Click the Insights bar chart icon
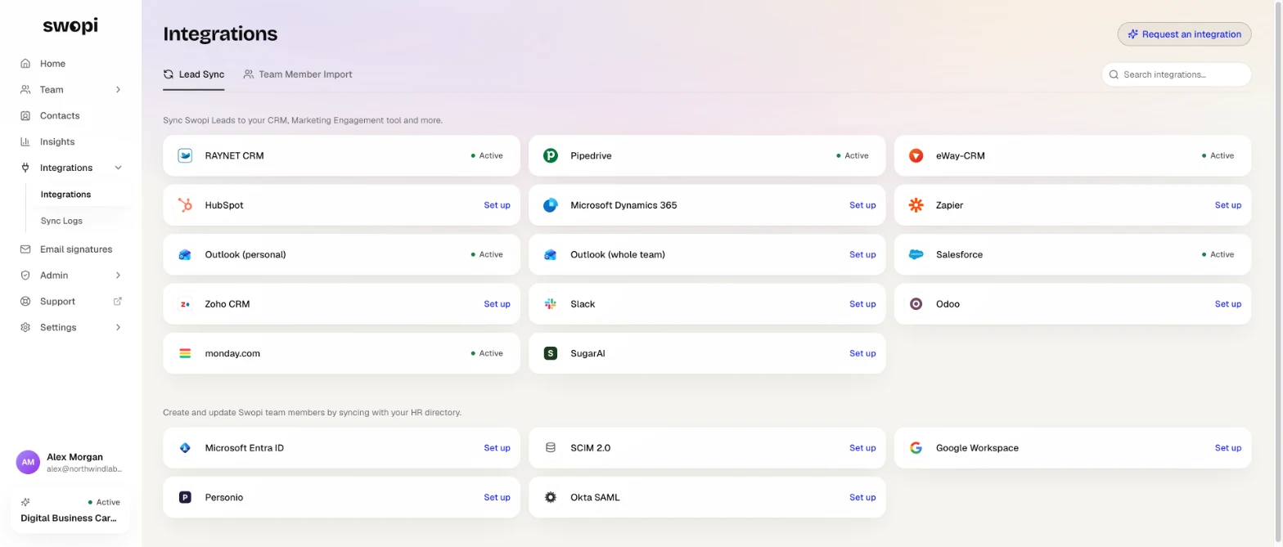The width and height of the screenshot is (1283, 547). [25, 141]
